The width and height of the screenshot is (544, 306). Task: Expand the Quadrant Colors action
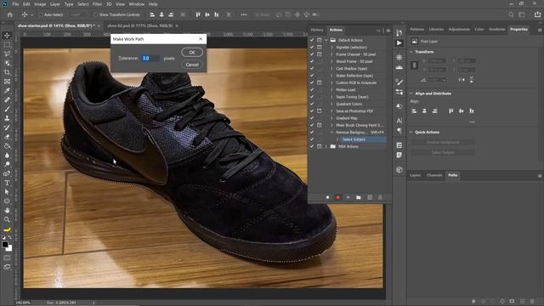point(331,104)
